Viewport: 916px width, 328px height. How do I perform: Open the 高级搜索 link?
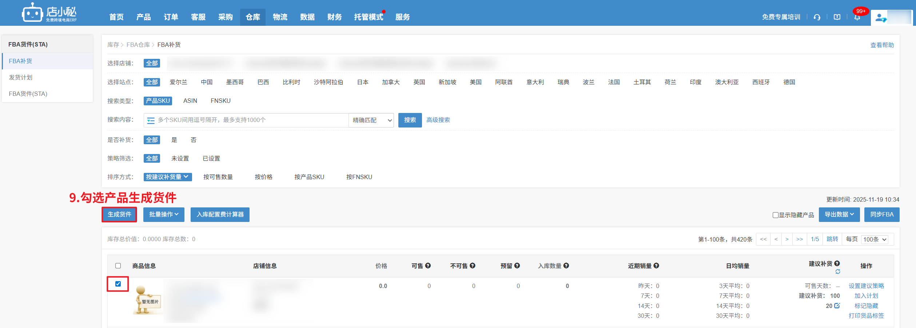[x=438, y=120]
